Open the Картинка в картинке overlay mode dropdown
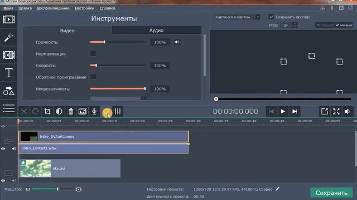The height and width of the screenshot is (200, 357). (x=237, y=17)
